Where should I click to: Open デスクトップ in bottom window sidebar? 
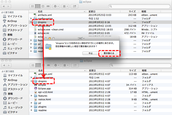(x=13, y=89)
